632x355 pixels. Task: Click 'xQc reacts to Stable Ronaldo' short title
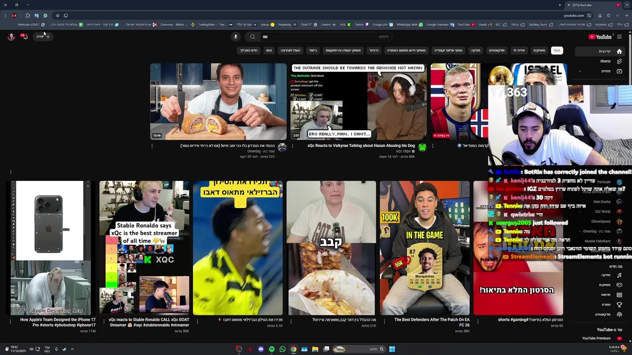click(149, 322)
